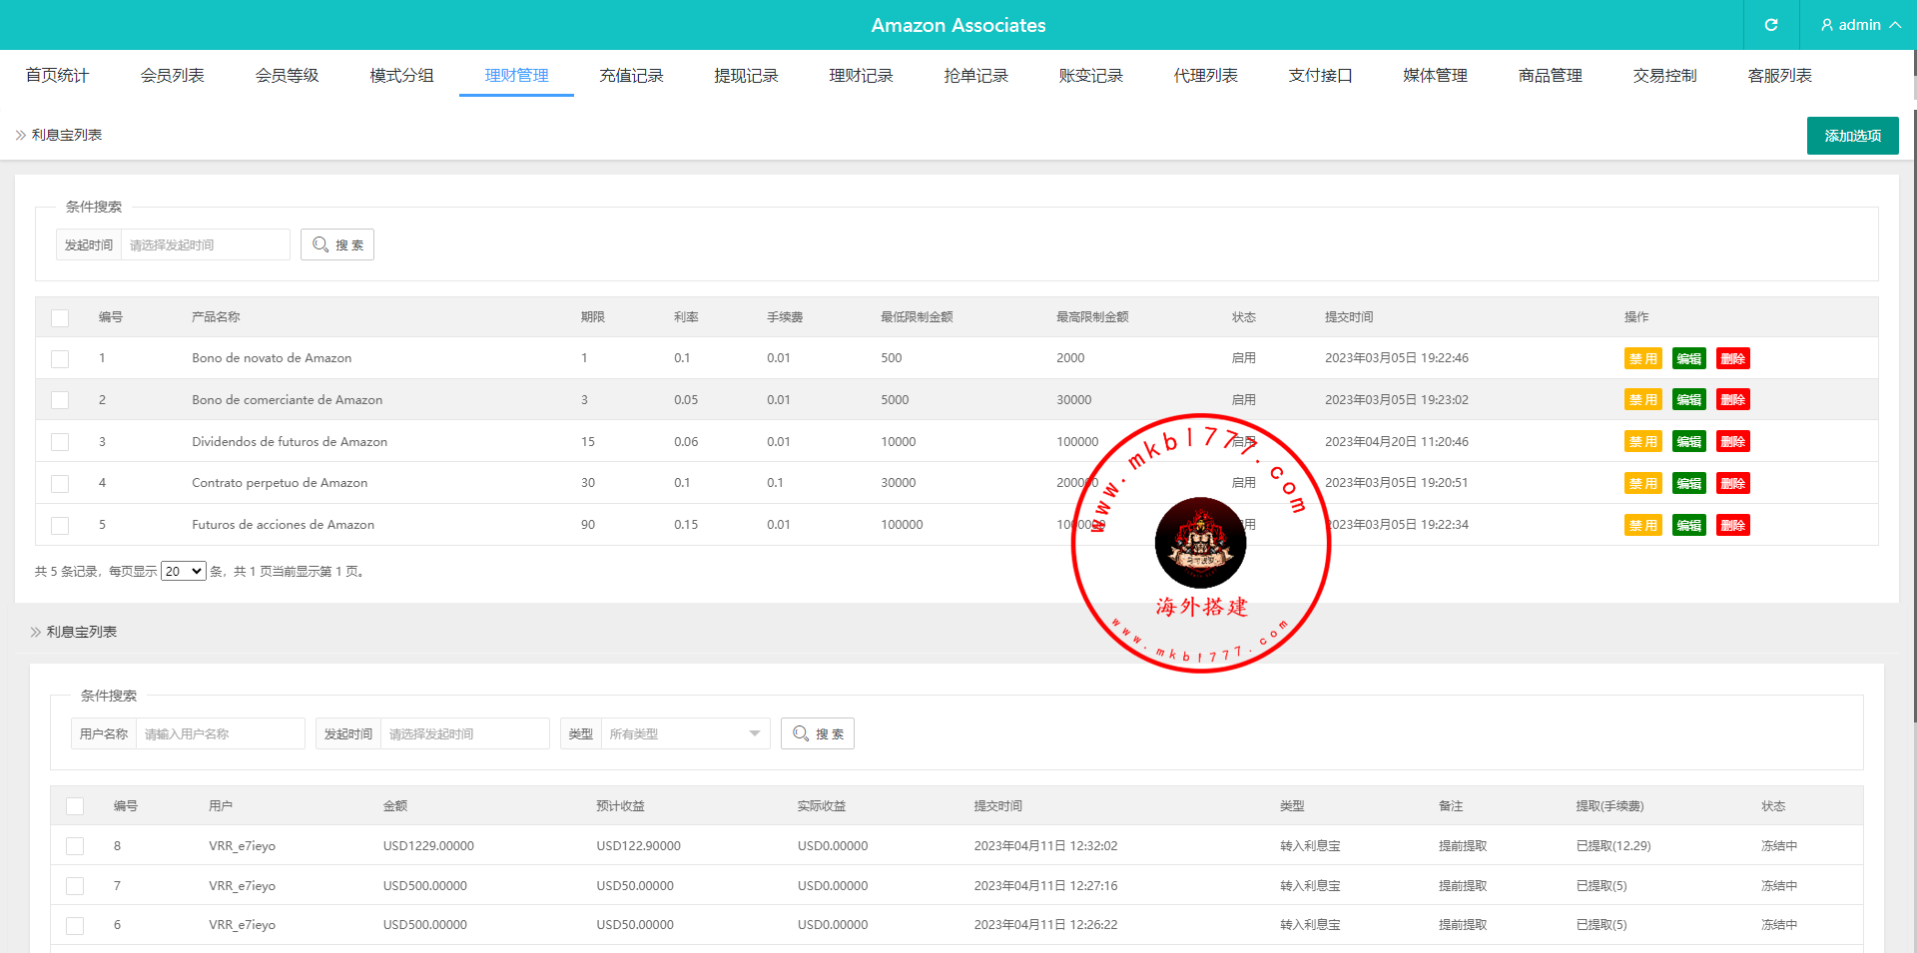Image resolution: width=1917 pixels, height=953 pixels.
Task: Open the 代理列表 tab
Action: pyautogui.click(x=1205, y=76)
